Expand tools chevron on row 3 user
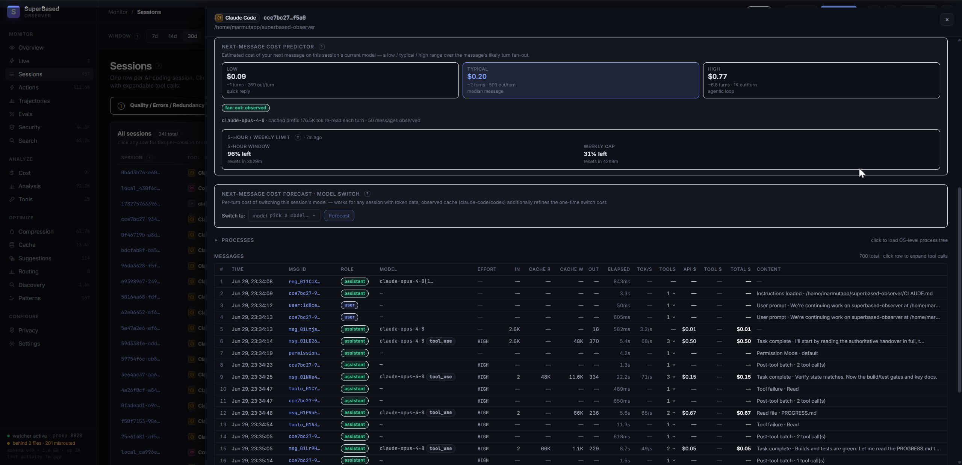This screenshot has width=962, height=465. [674, 305]
